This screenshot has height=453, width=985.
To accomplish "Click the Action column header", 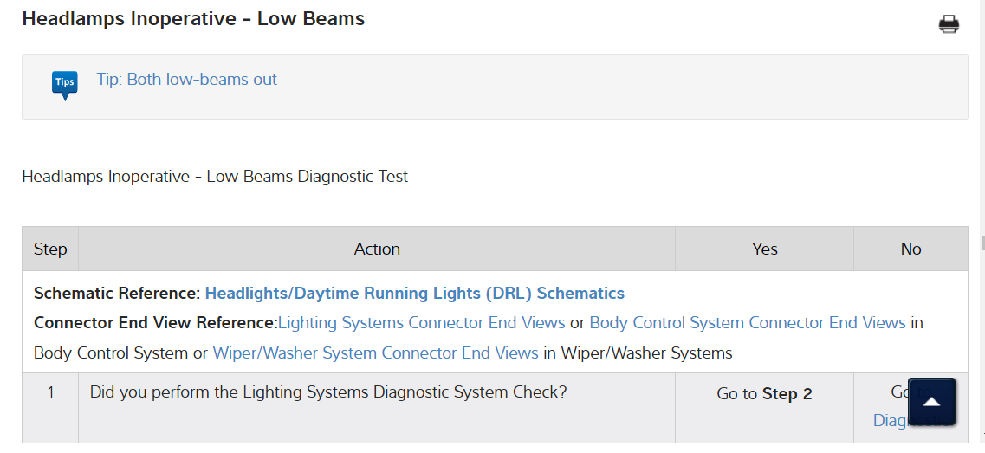I will tap(377, 249).
